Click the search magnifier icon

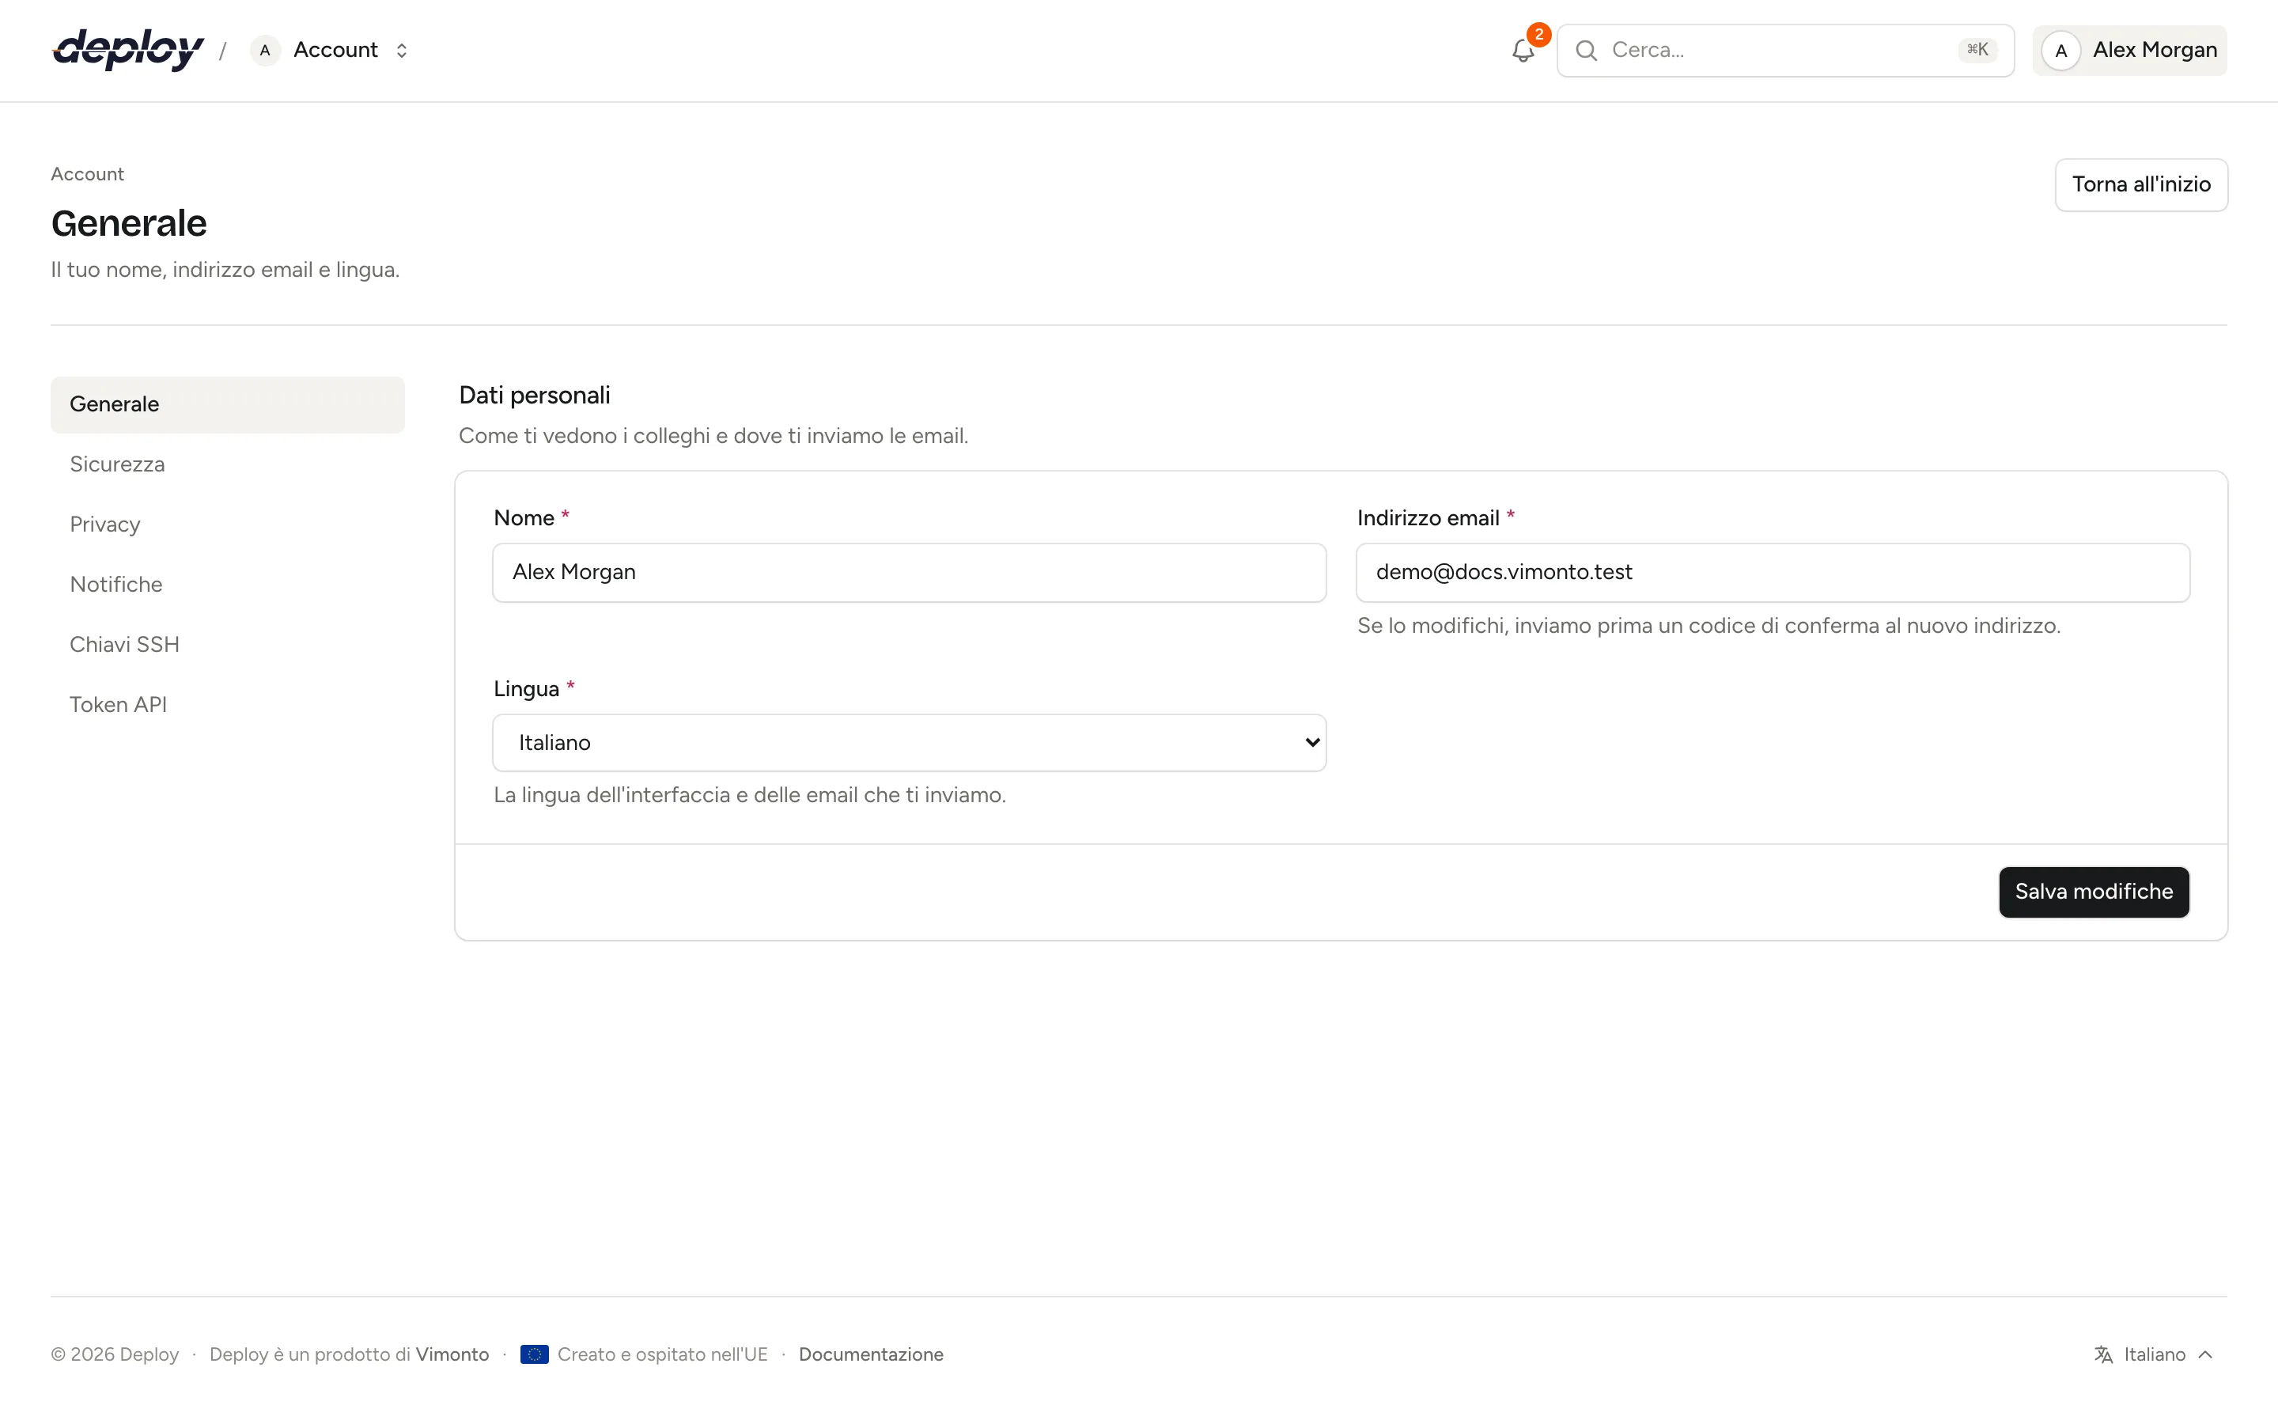[1586, 51]
